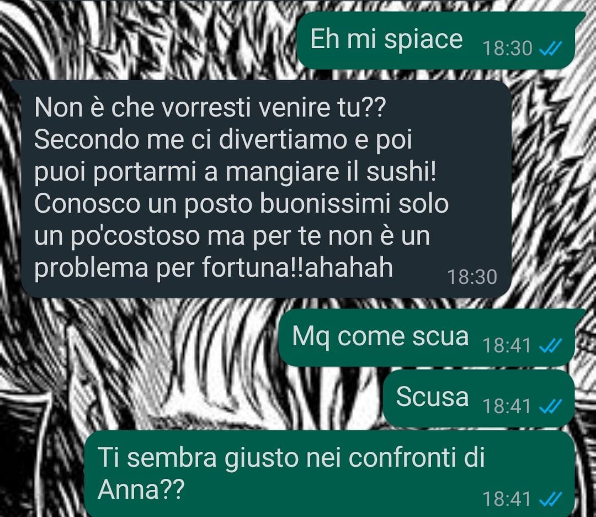This screenshot has height=517, width=596.
Task: Select the "Scusa" message bubble
Action: point(478,398)
